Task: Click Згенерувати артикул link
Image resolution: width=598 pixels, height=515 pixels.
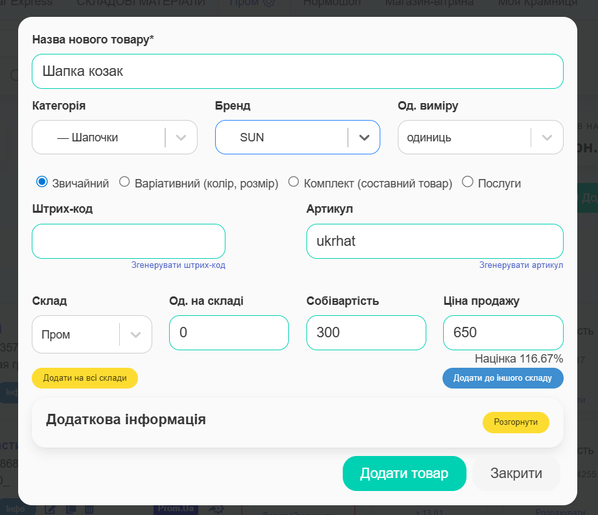Action: 521,265
